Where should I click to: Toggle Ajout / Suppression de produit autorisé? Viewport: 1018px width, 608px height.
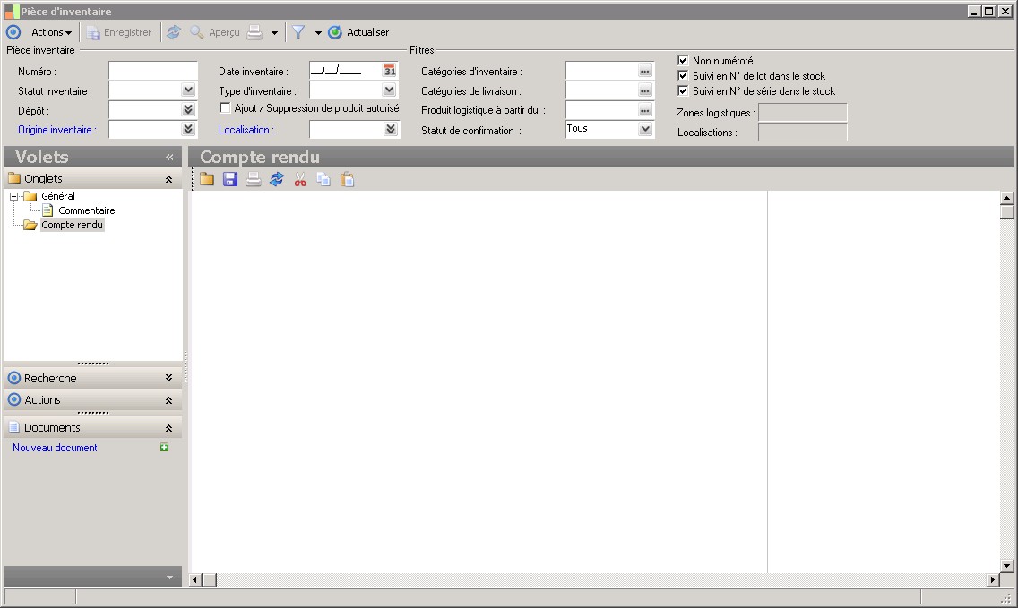225,108
